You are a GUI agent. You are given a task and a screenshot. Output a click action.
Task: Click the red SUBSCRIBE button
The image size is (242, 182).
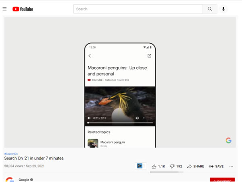222,180
